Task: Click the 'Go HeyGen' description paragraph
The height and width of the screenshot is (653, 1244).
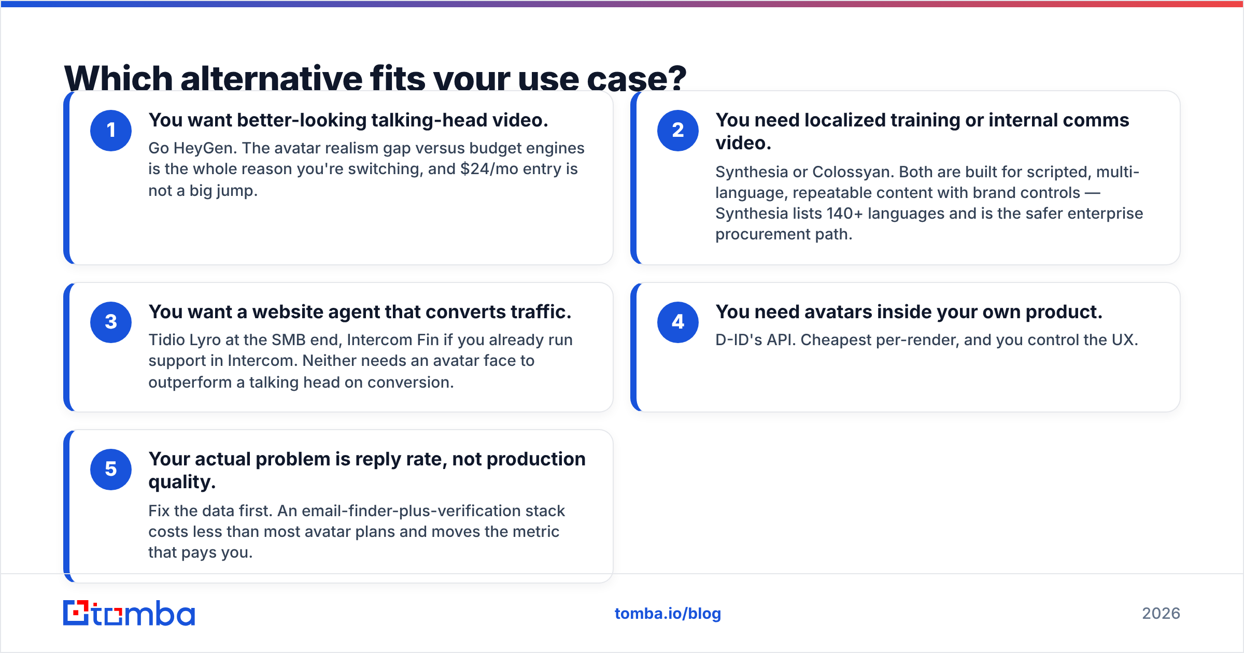Action: click(366, 169)
